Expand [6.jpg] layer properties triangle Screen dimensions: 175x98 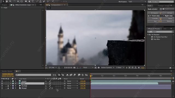[x=11, y=88]
